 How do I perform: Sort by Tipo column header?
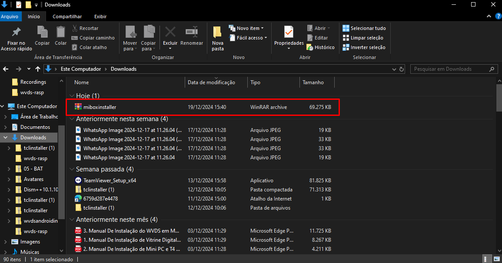[273, 82]
